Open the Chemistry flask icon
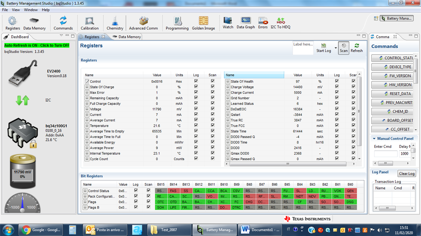Viewport: 421px width, 236px height. 115,23
